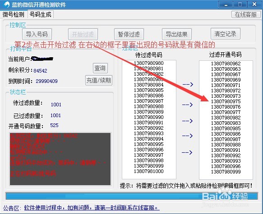Image resolution: width=263 pixels, height=214 pixels.
Task: Click the progress bar at the bottom
Action: click(132, 196)
